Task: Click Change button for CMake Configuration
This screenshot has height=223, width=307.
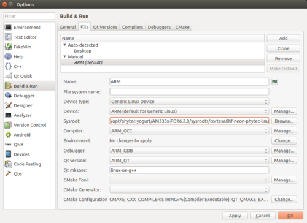Action: click(284, 199)
